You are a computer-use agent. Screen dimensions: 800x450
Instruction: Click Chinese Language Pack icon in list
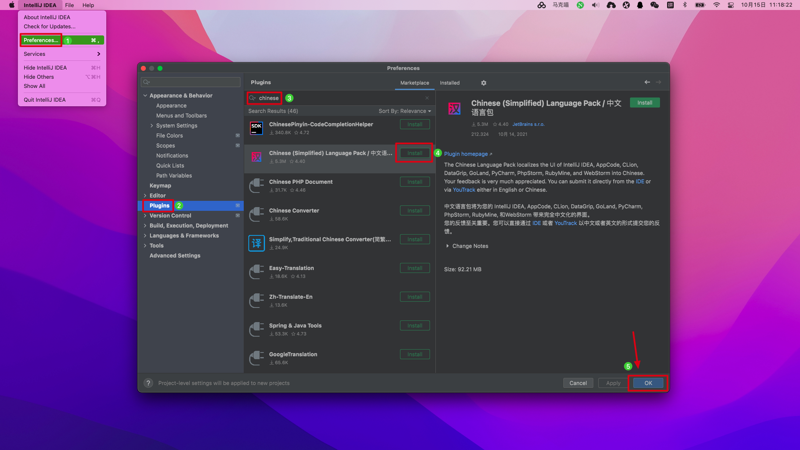tap(256, 157)
